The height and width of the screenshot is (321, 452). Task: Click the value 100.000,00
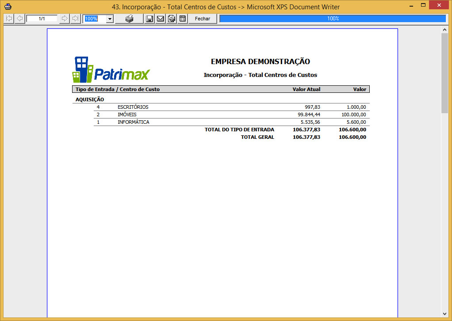354,115
